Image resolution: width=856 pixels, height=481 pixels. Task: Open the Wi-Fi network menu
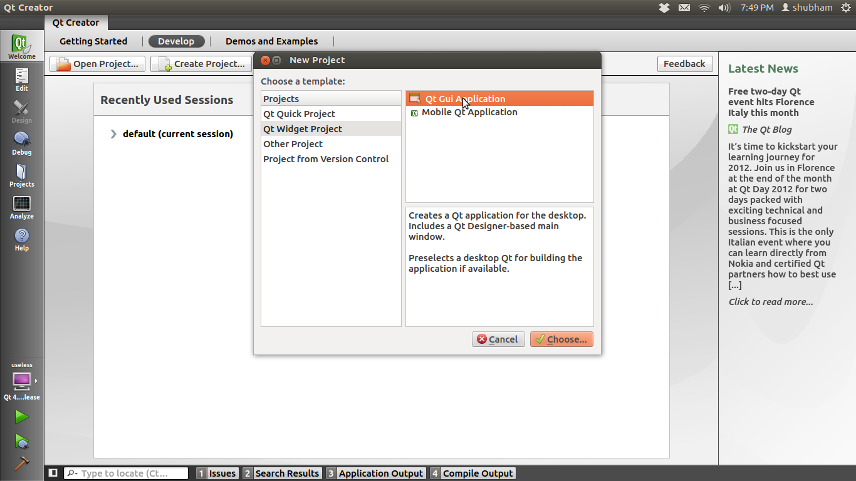coord(704,8)
